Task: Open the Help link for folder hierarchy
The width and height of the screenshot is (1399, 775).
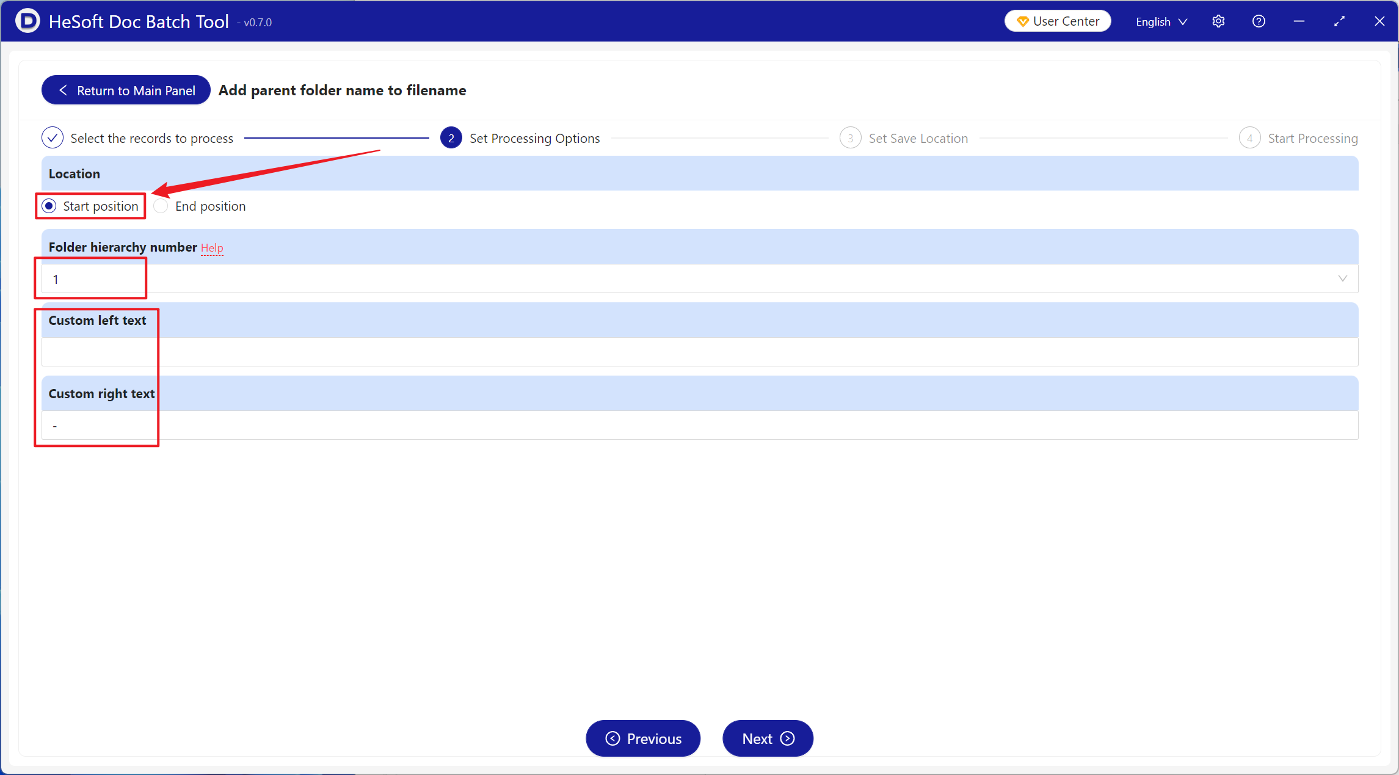Action: (x=212, y=247)
